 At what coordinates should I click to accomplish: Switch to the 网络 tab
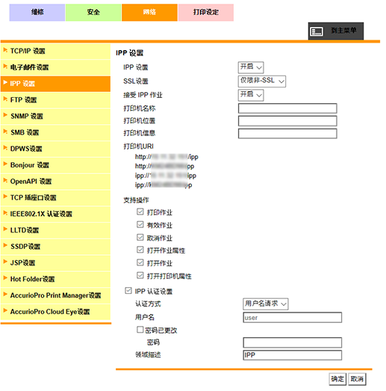(149, 12)
